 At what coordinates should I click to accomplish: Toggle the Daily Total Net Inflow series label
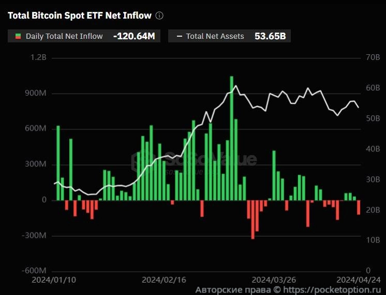click(64, 36)
